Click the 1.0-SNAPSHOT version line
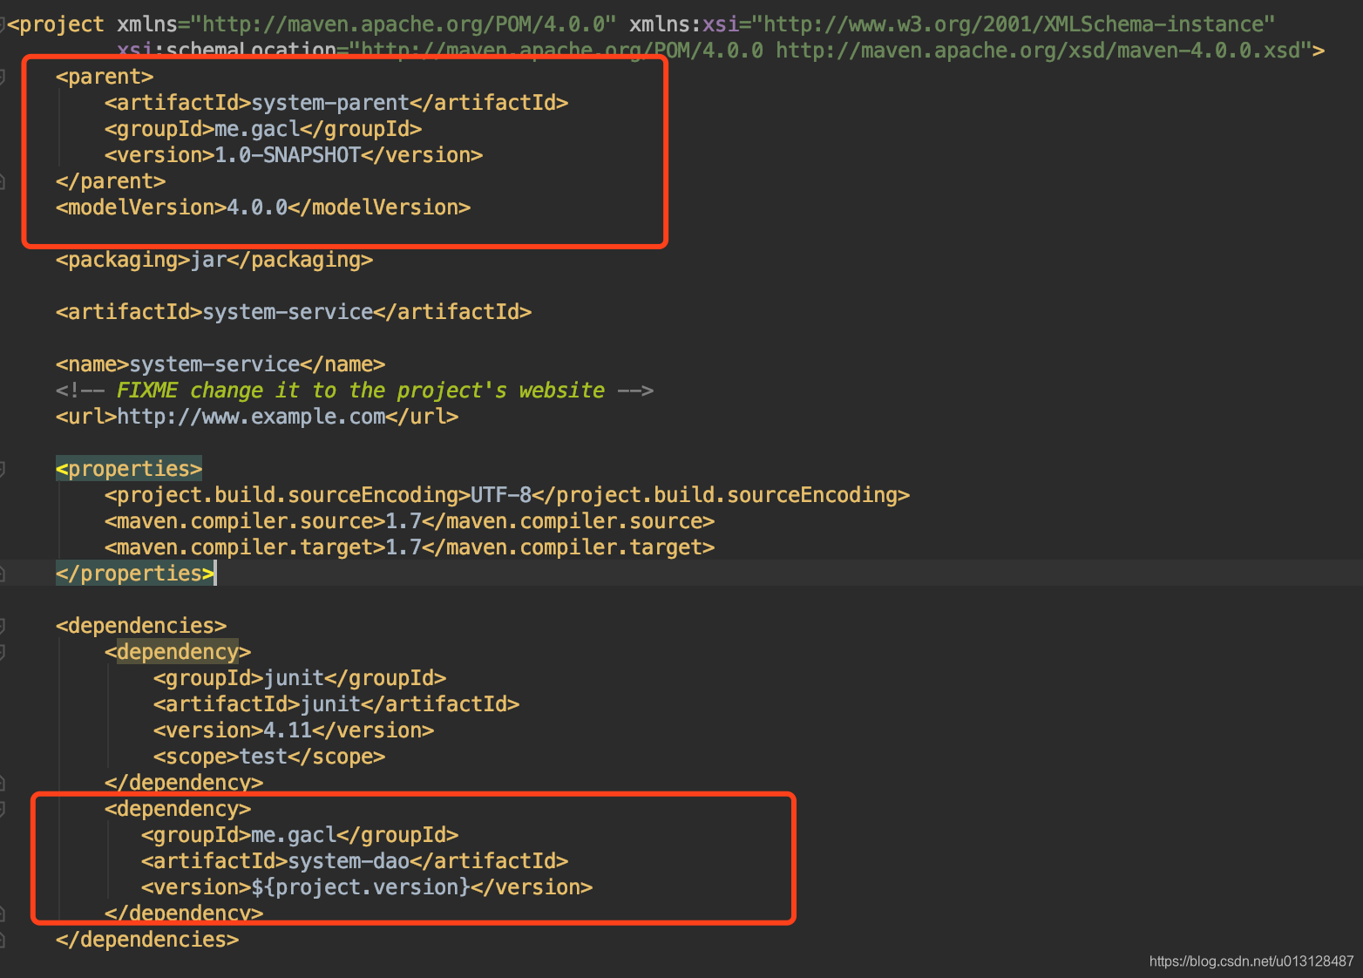 294,155
